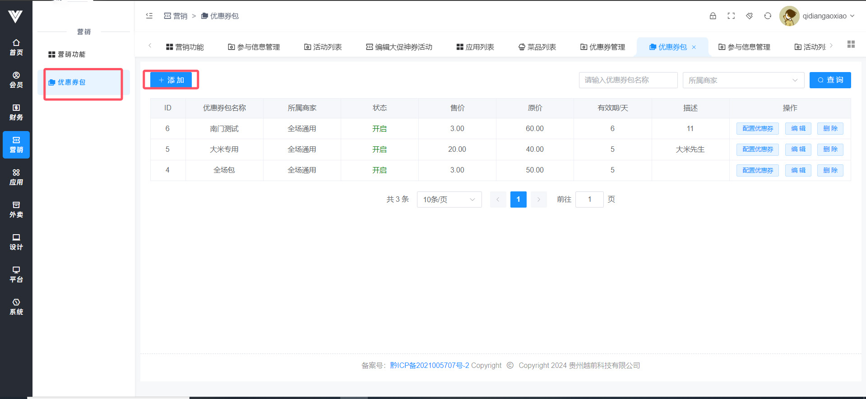Close the 优惠券包 tab
This screenshot has width=866, height=399.
[694, 47]
